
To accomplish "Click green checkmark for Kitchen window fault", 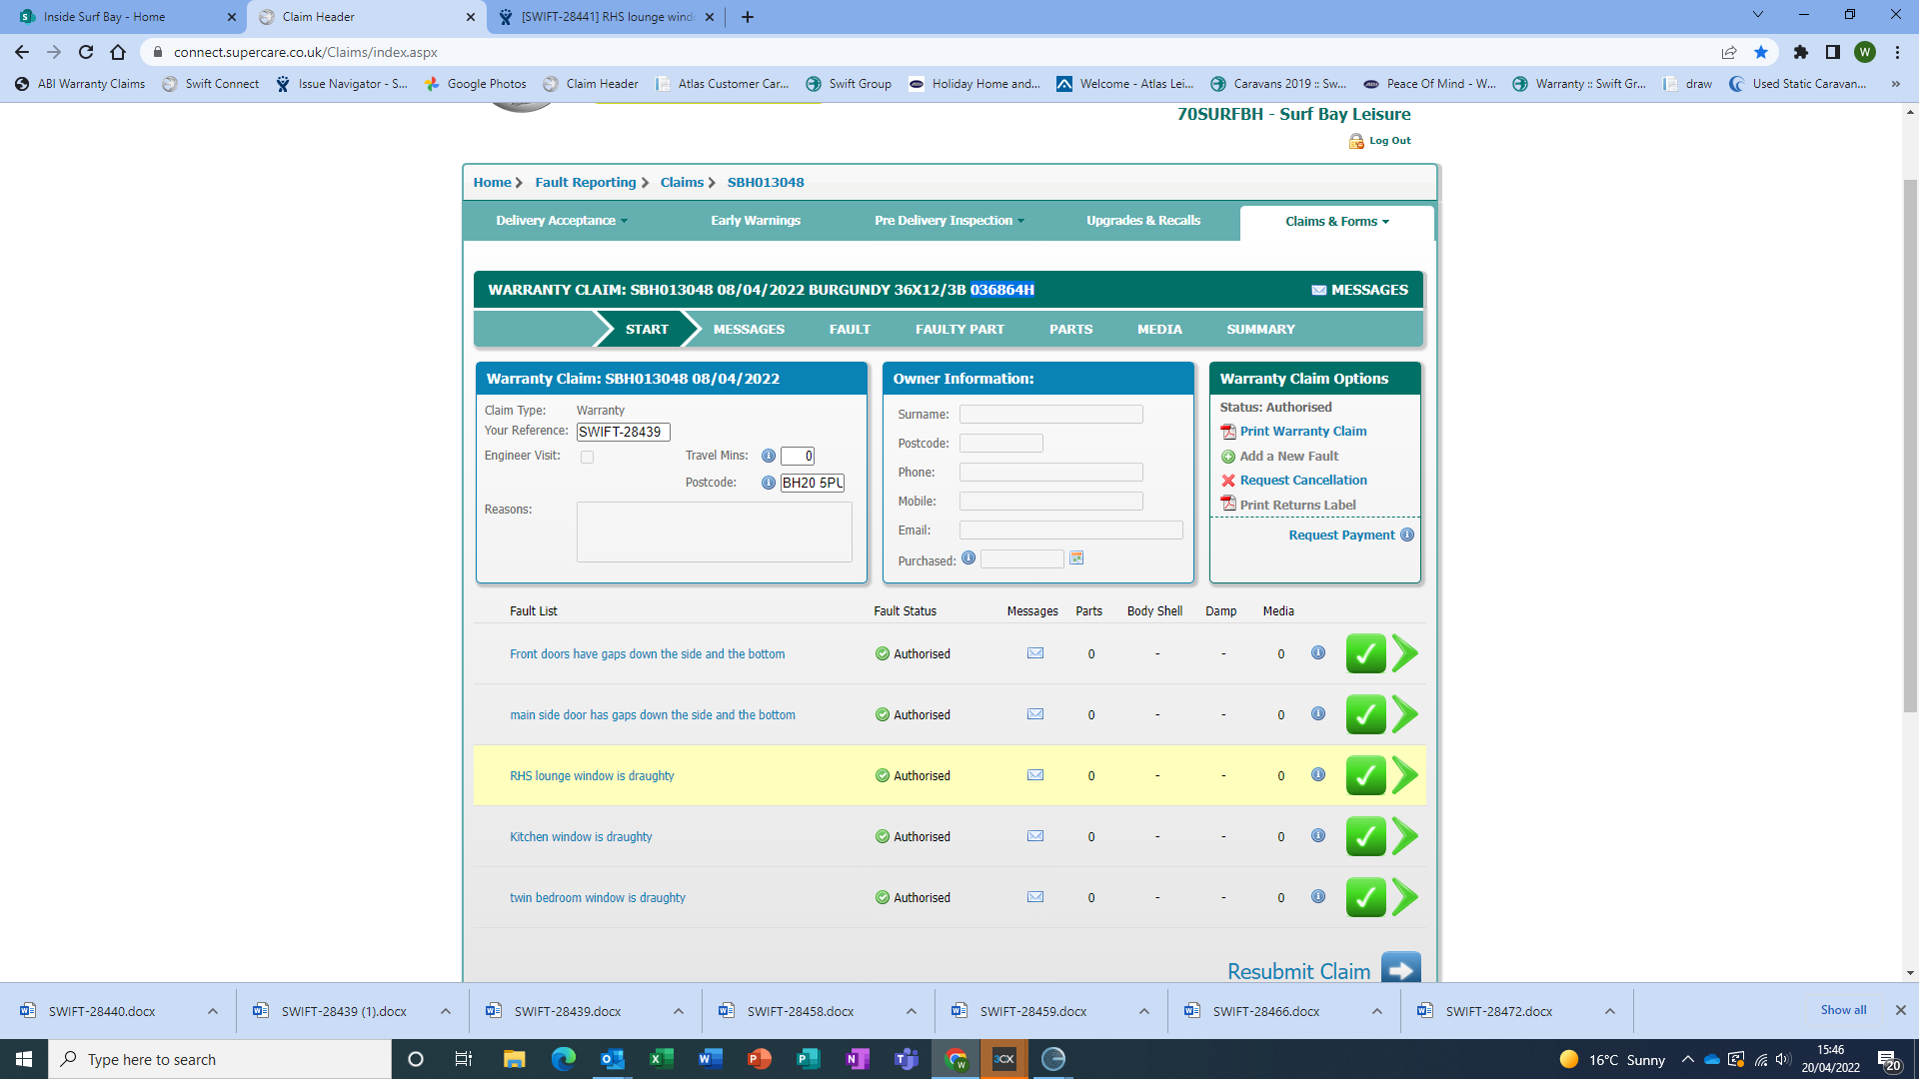I will 1365,836.
